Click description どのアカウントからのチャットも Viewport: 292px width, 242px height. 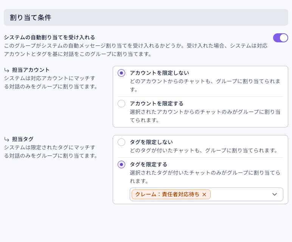pos(205,85)
